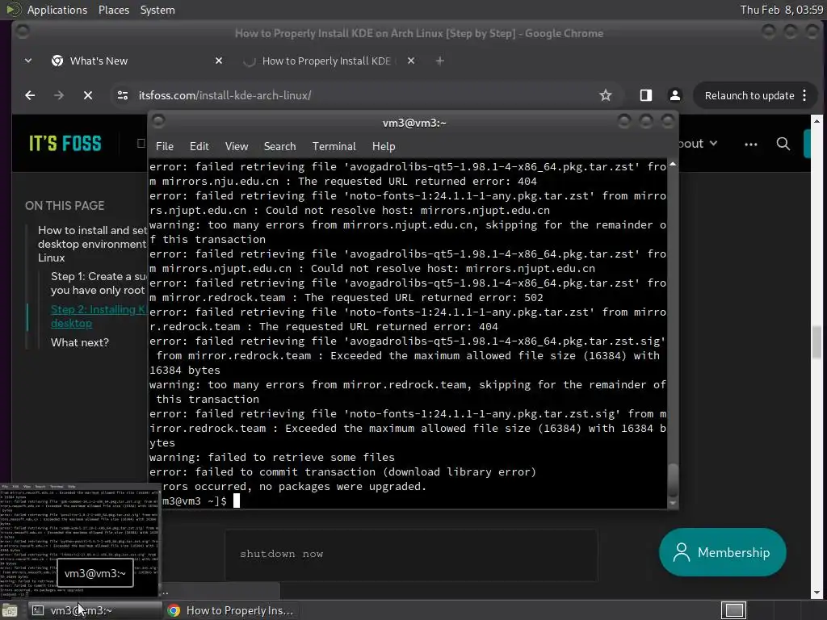Open terminal Help menu
Screen dimensions: 827x620
(384, 147)
